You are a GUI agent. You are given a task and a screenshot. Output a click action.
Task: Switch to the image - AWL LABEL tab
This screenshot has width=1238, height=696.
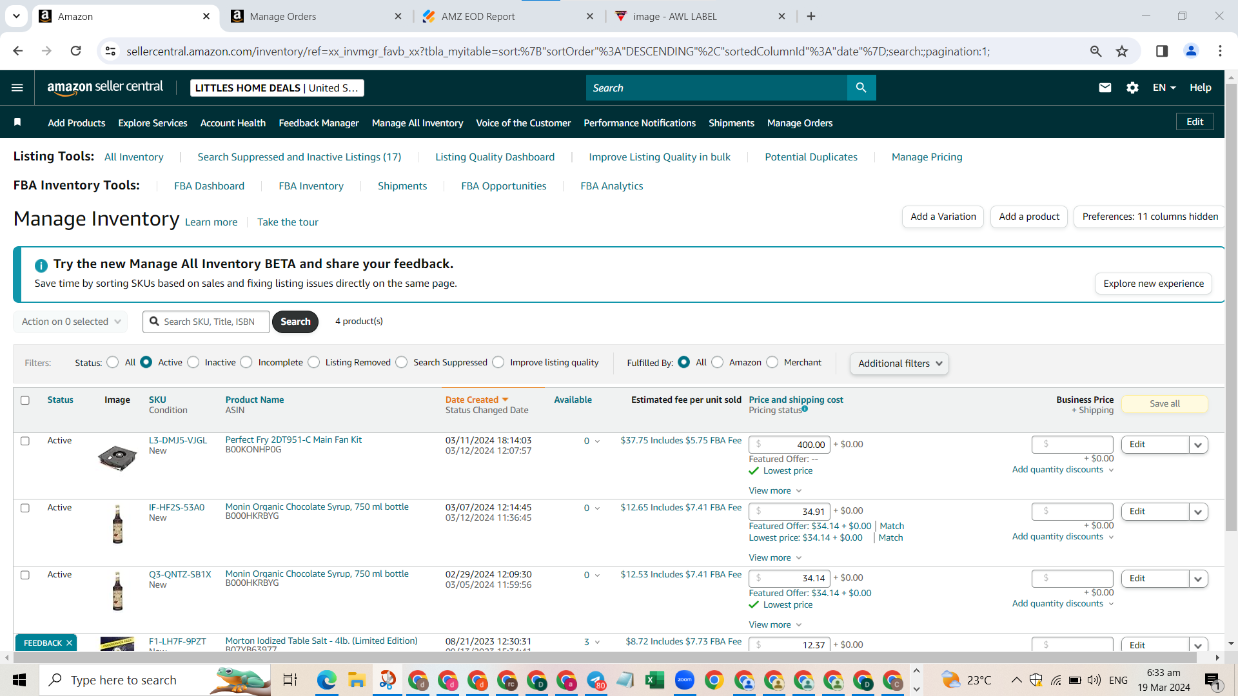click(700, 16)
